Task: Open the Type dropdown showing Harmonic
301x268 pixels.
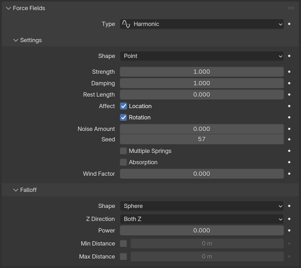Action: pos(202,24)
